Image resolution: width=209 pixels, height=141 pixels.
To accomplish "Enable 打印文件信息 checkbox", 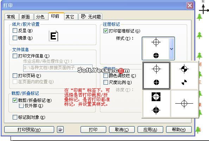I will point(15,56).
